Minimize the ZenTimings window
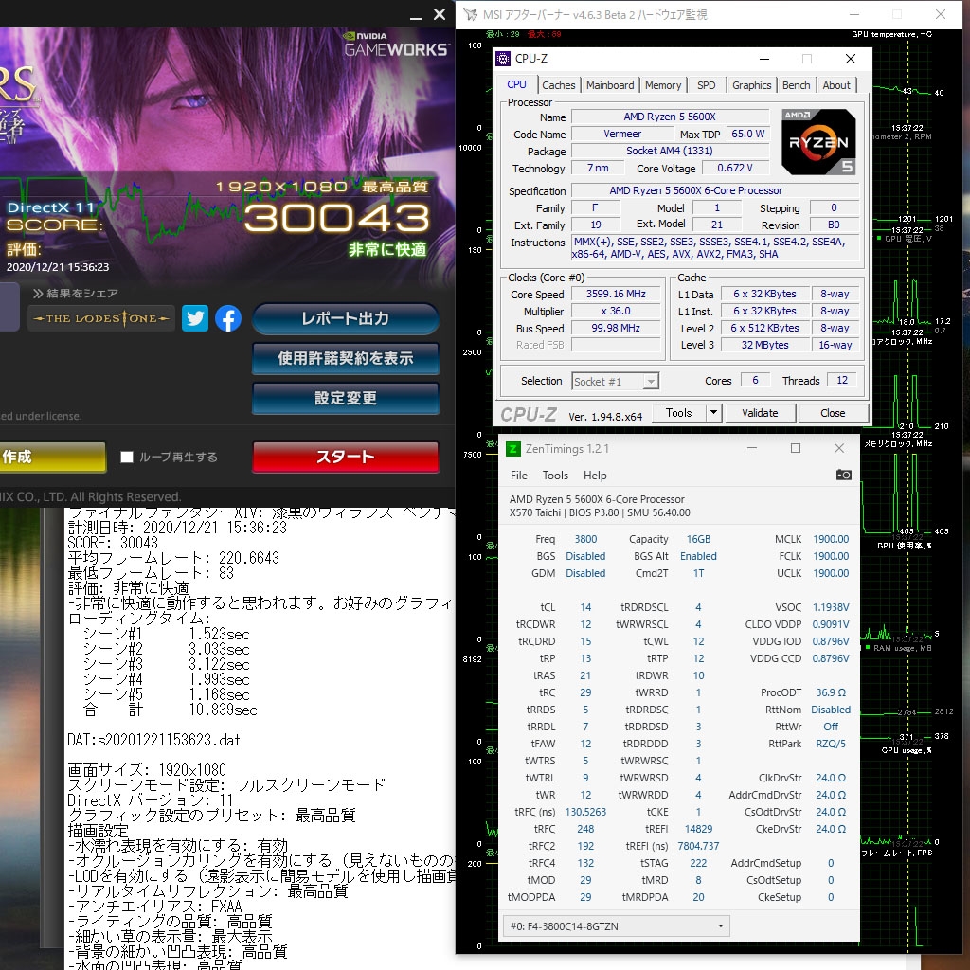 click(751, 448)
